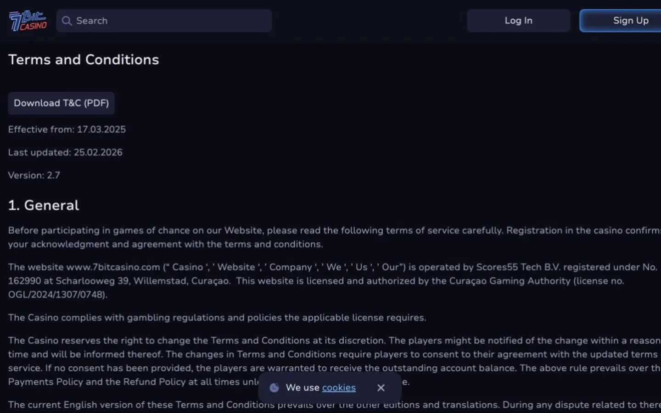Viewport: 661px width, 413px height.
Task: Click the paragraph starting "Before participating in games"
Action: (x=335, y=237)
